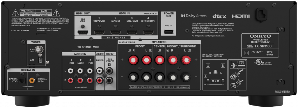Click the ONKYO brand name
The height and width of the screenshot is (107, 298).
260,36
